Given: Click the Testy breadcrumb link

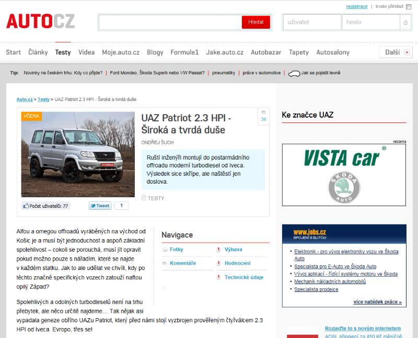Looking at the screenshot, I should [43, 99].
